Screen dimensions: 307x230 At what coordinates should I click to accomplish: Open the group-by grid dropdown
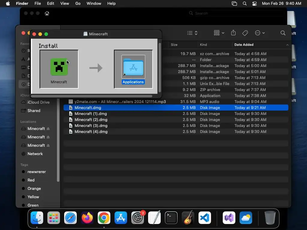pos(219,33)
